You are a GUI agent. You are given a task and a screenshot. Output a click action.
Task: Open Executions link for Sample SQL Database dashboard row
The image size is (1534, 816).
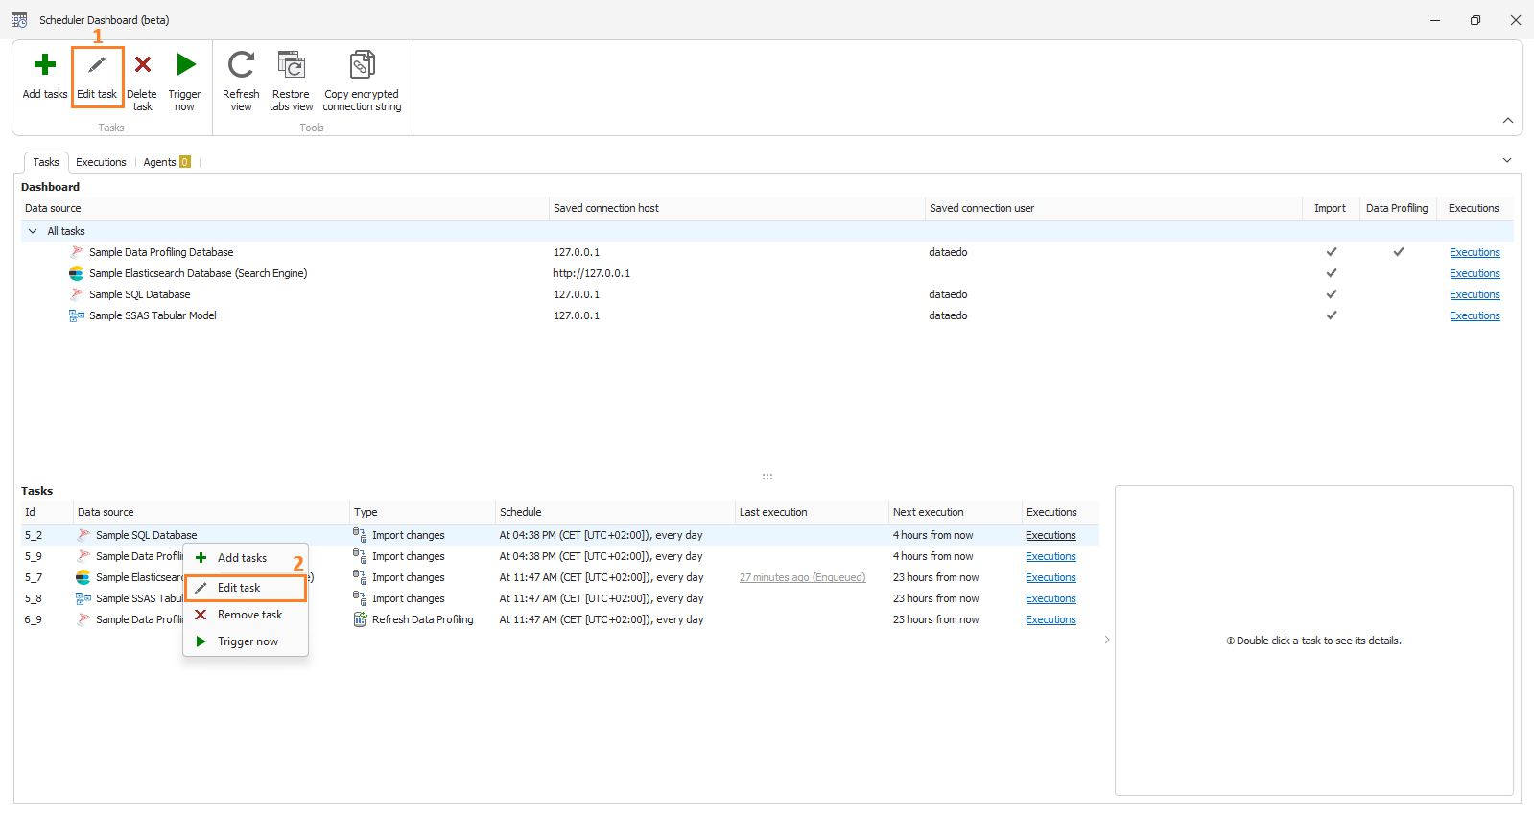point(1475,294)
